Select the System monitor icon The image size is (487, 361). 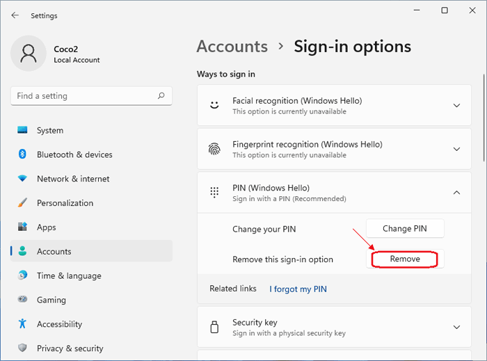coord(22,130)
